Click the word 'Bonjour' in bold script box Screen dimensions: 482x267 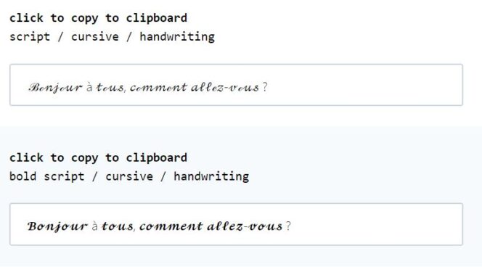[57, 227]
